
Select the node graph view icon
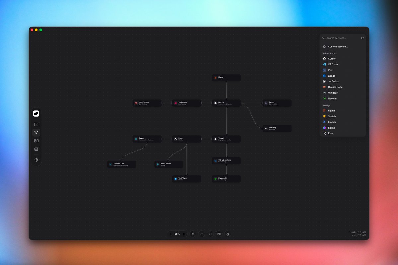click(x=36, y=132)
